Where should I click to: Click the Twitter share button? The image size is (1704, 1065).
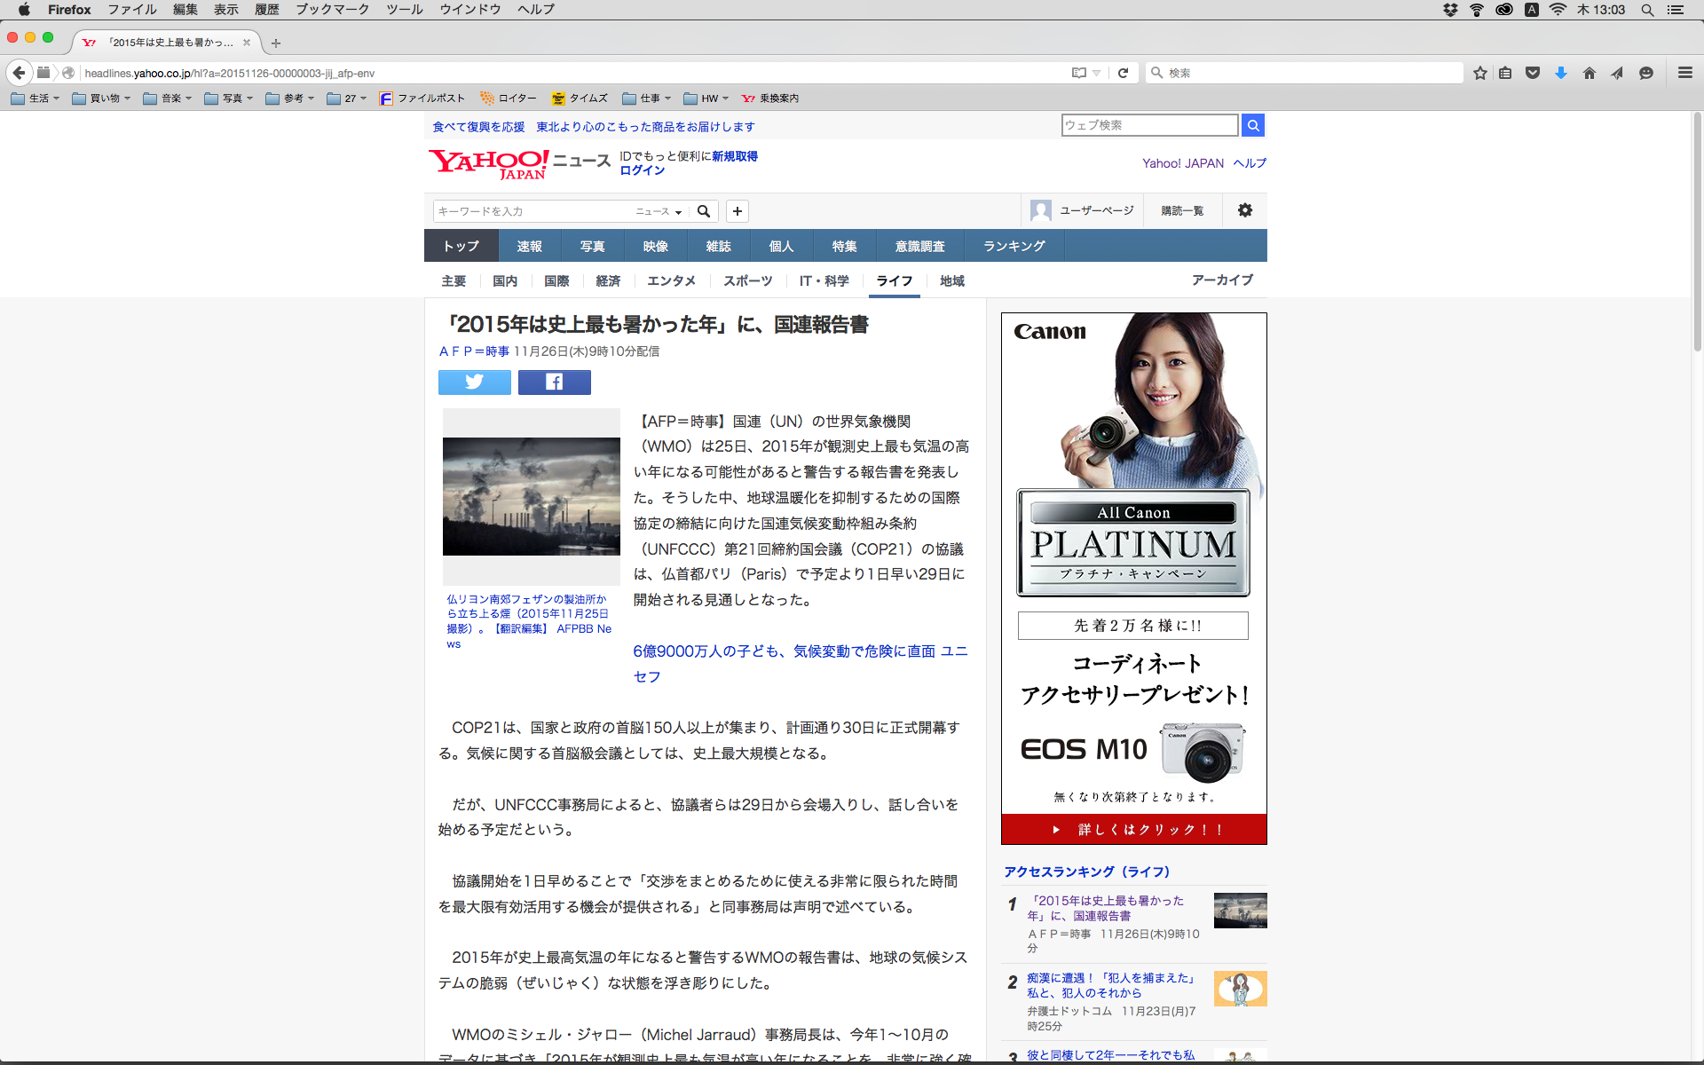tap(474, 382)
